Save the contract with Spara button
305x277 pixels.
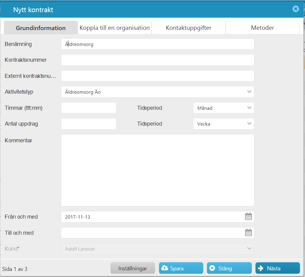181,268
